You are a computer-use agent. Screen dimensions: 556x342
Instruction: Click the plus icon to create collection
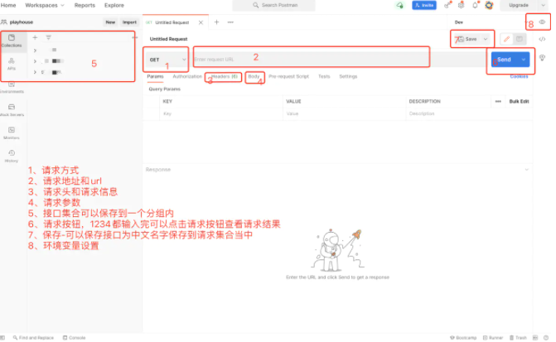35,37
